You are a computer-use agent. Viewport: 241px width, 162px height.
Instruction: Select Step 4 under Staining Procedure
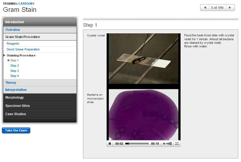[14, 76]
